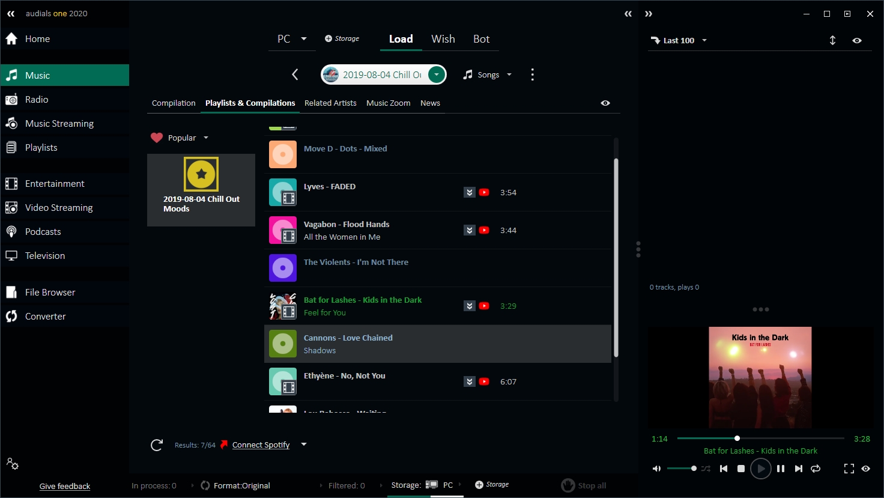Expand right panel with » chevron

click(x=649, y=14)
